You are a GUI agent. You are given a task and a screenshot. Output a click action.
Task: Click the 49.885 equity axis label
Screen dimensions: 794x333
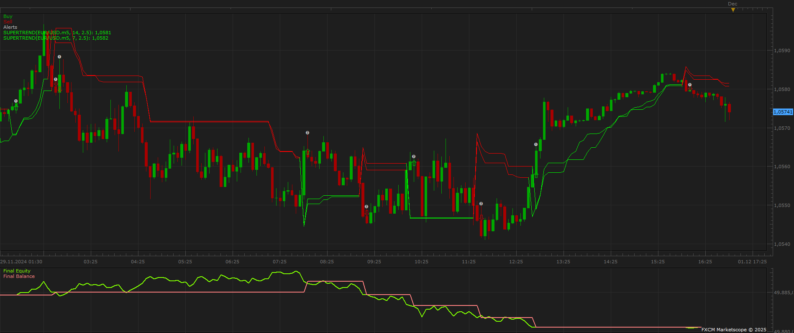[x=783, y=293]
